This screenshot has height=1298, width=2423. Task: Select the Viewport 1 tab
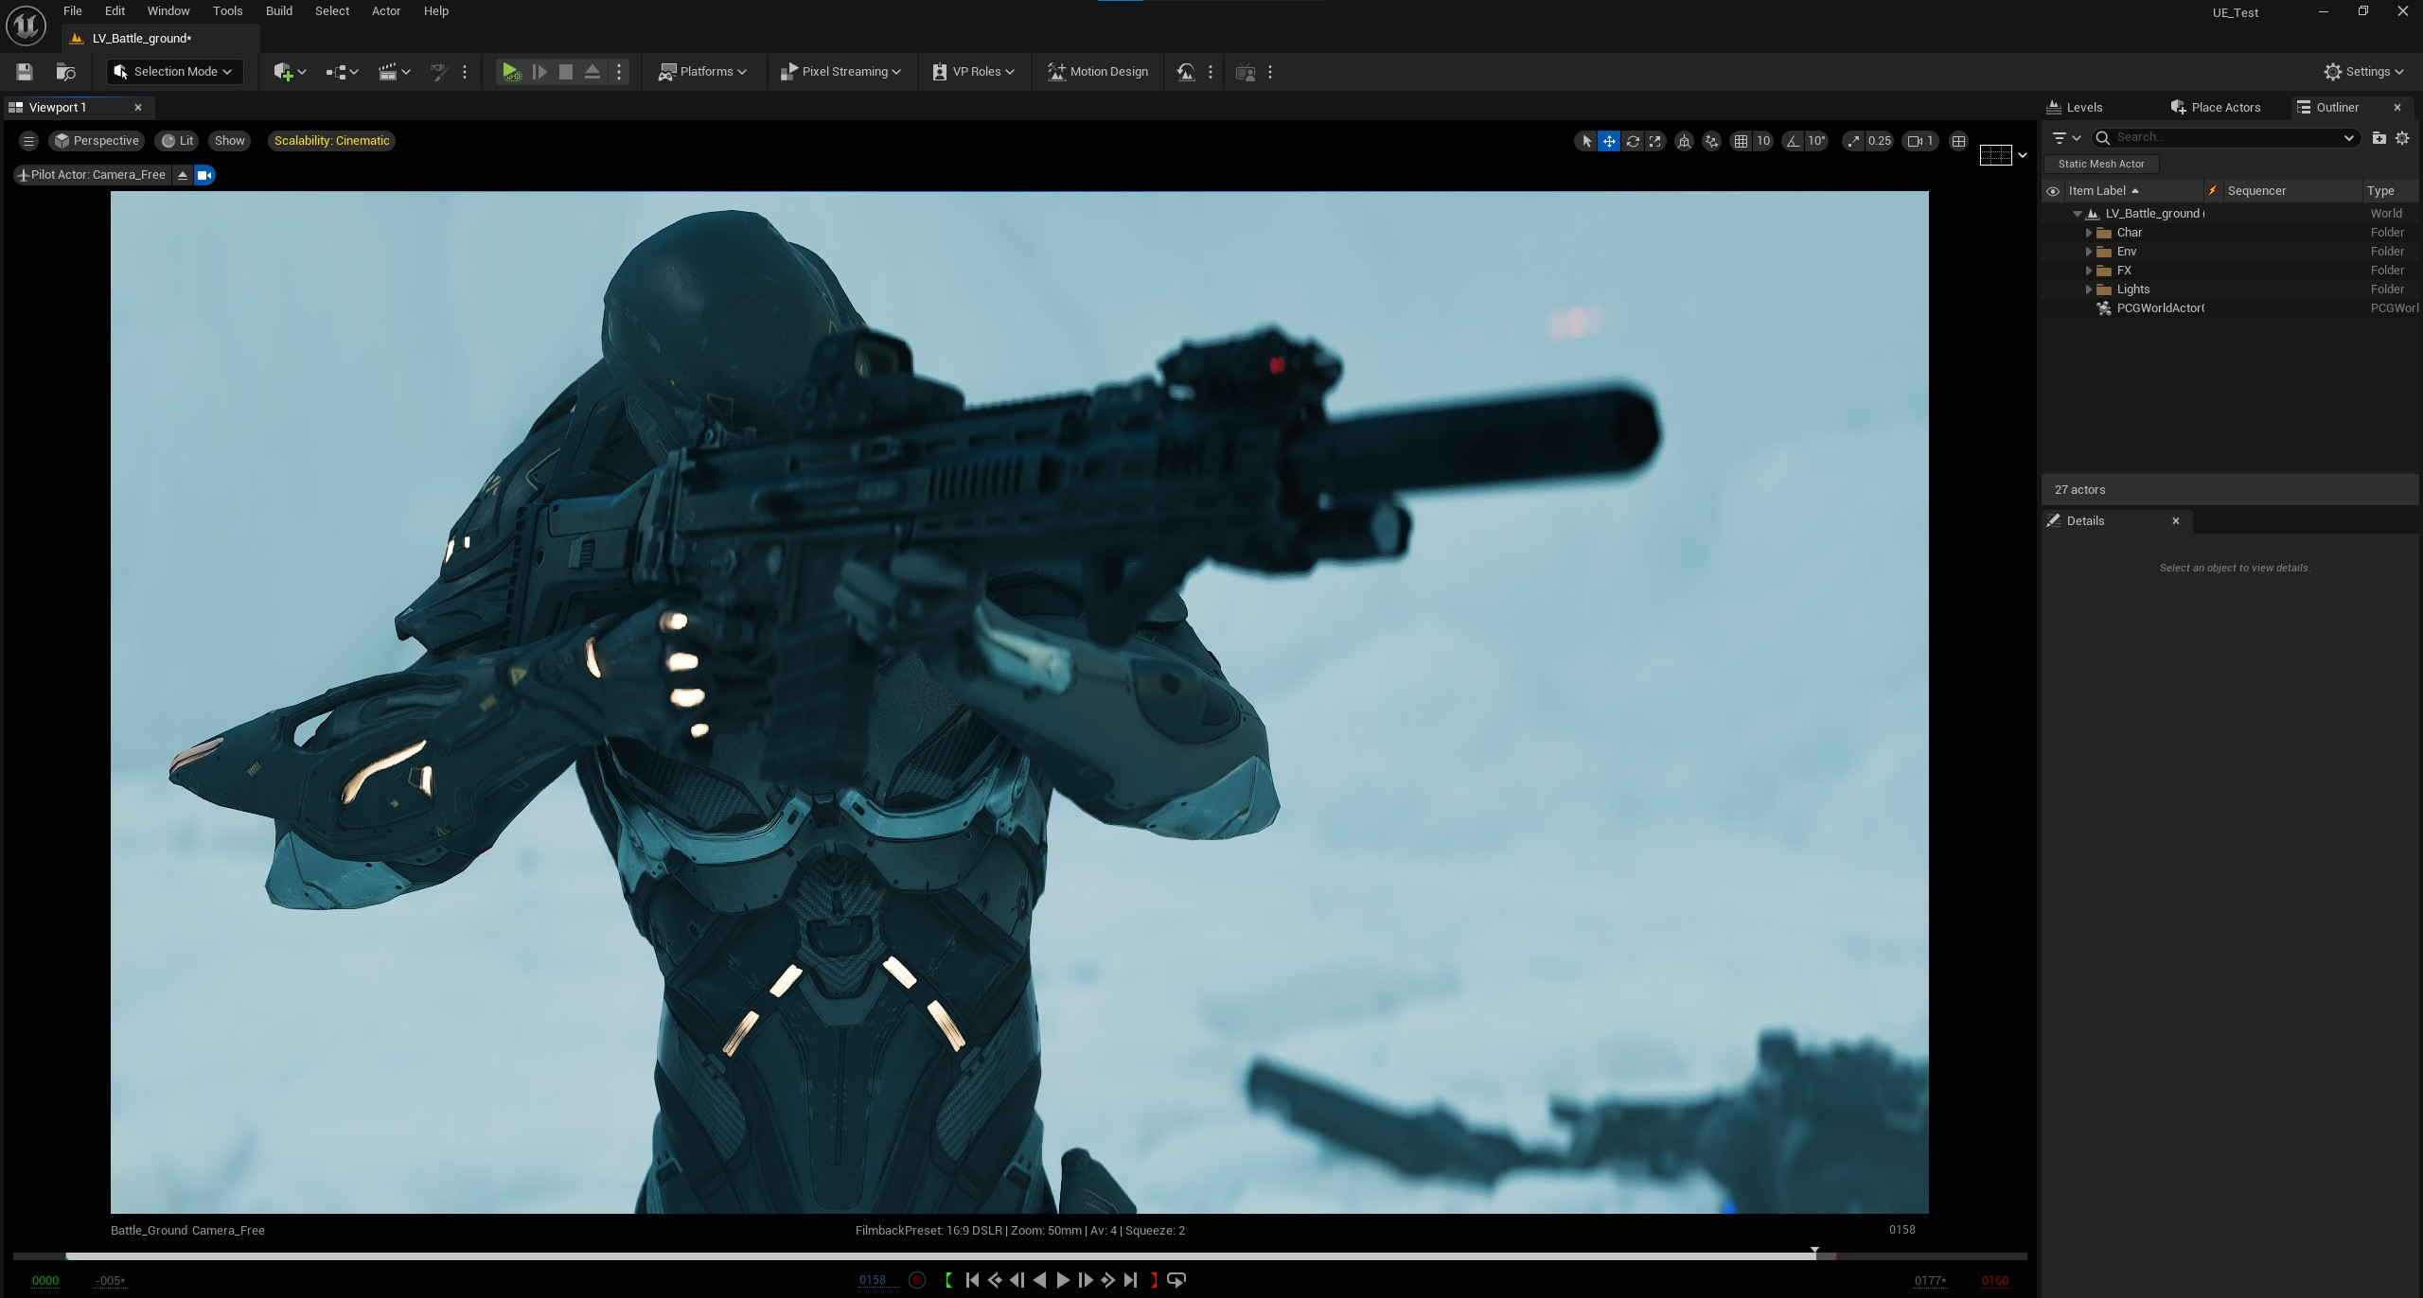(57, 108)
